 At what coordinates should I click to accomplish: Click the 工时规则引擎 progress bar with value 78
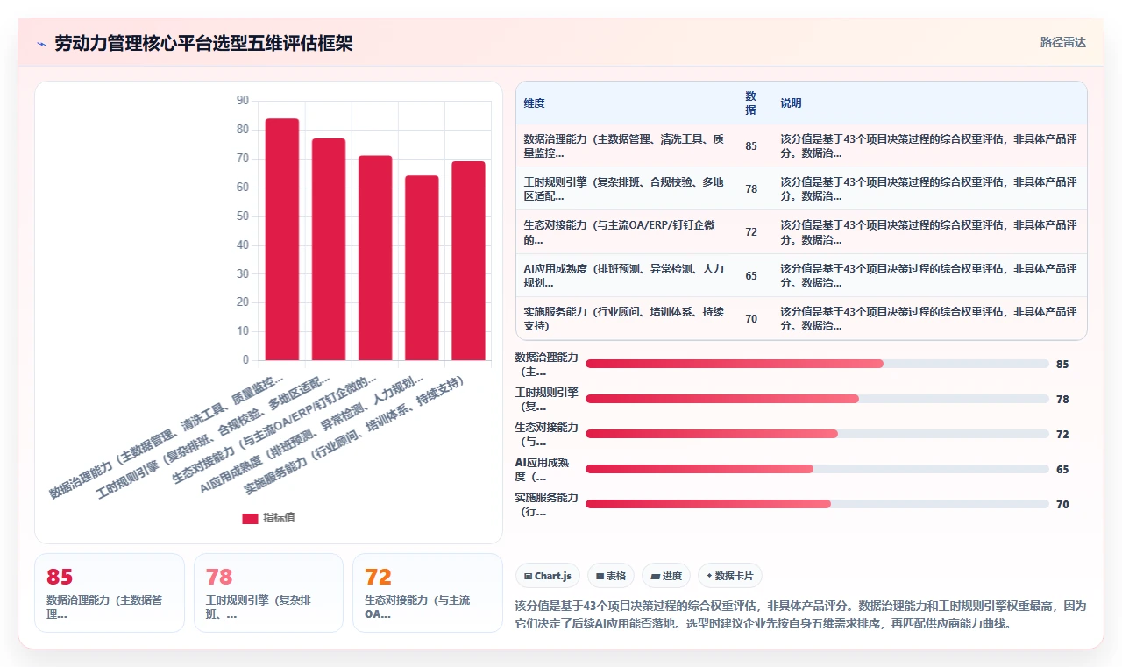[817, 399]
